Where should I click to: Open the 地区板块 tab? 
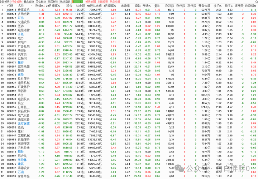(53, 2)
